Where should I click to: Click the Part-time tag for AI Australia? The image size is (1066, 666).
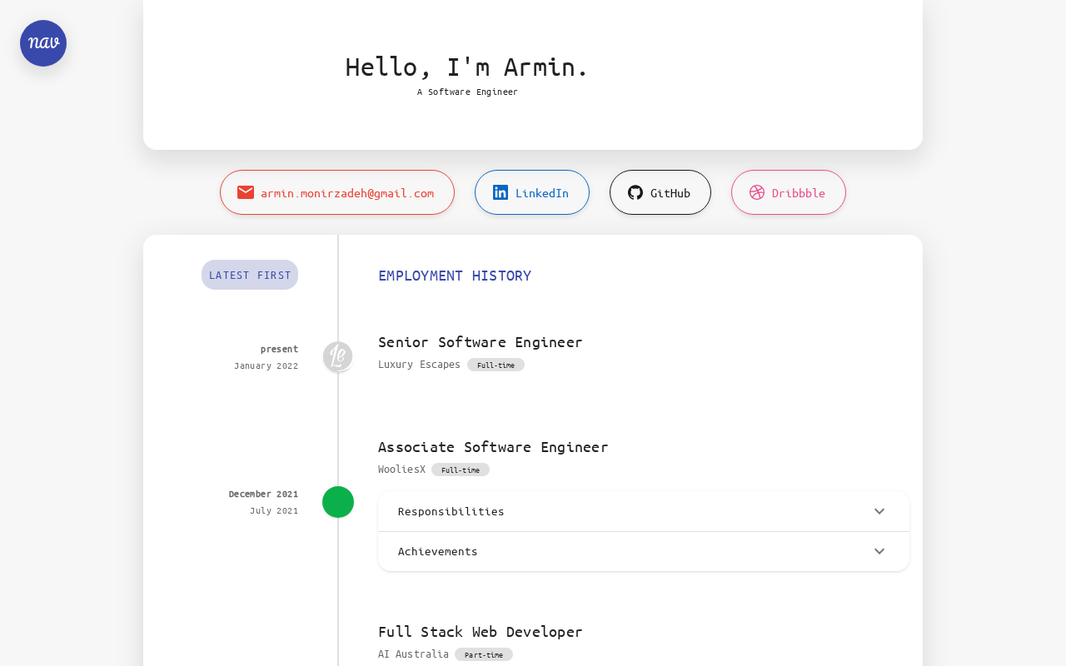(484, 654)
